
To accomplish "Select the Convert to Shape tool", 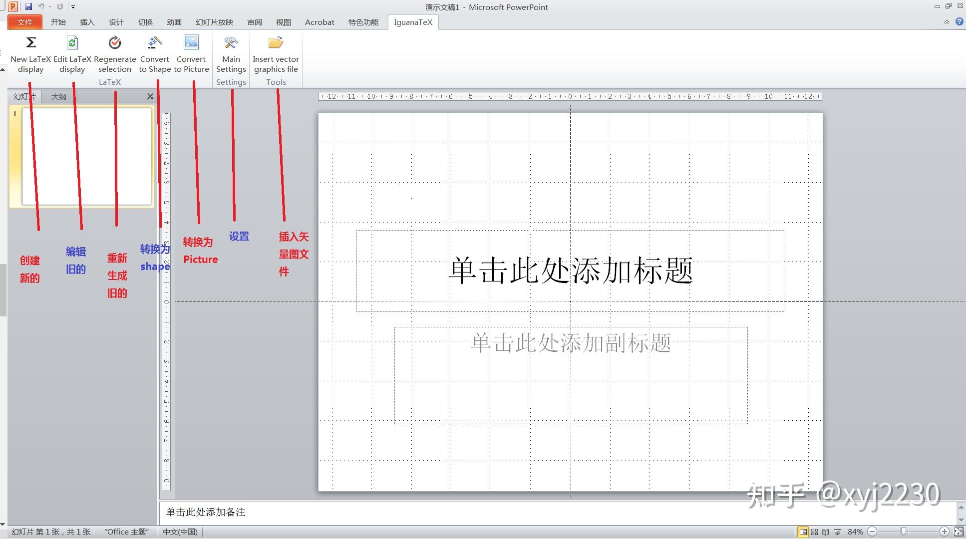I will (x=155, y=52).
